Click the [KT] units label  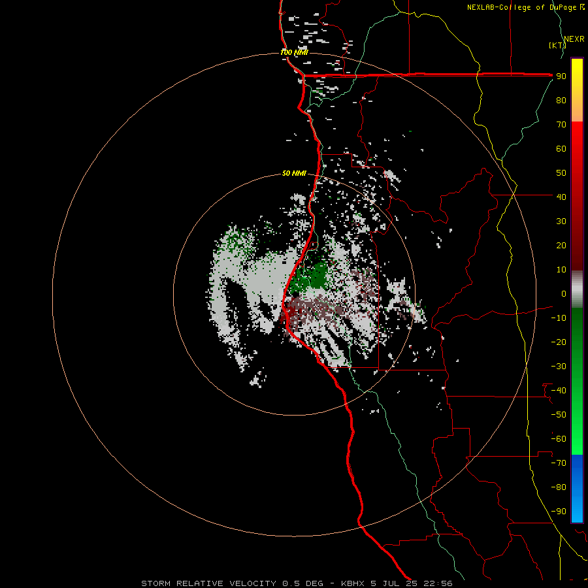[557, 45]
